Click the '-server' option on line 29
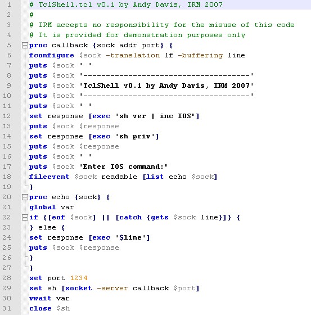Viewport: 311px width, 315px height. click(x=112, y=288)
